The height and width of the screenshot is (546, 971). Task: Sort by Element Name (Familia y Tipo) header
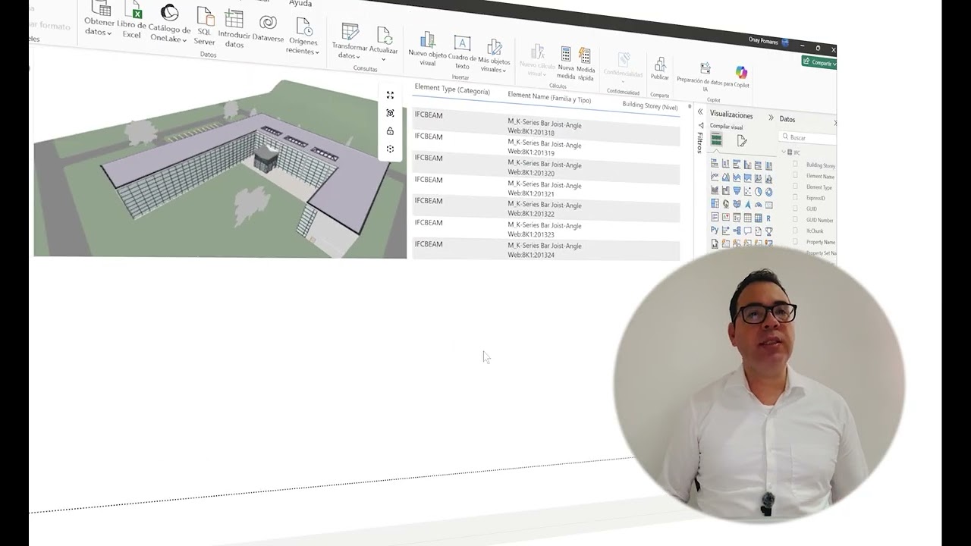(549, 97)
